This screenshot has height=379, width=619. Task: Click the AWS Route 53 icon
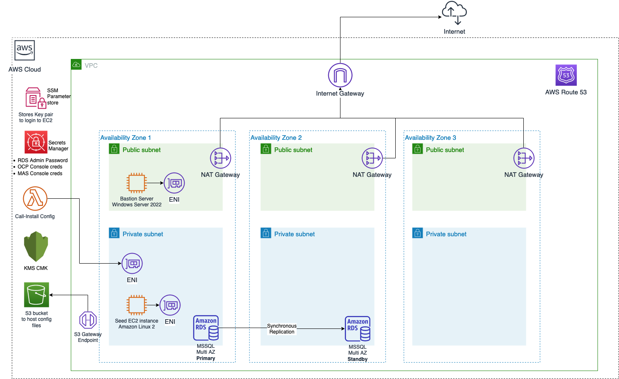coord(566,75)
